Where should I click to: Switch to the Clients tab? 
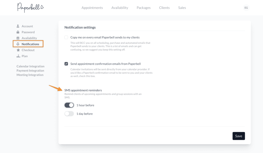click(164, 8)
